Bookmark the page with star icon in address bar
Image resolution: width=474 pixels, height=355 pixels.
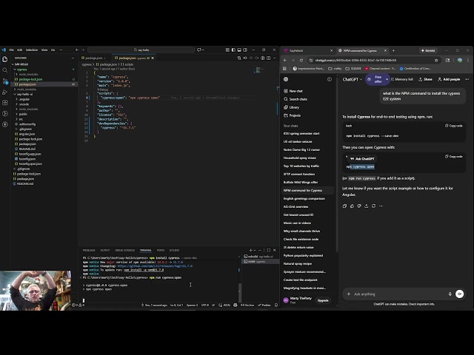coord(436,61)
